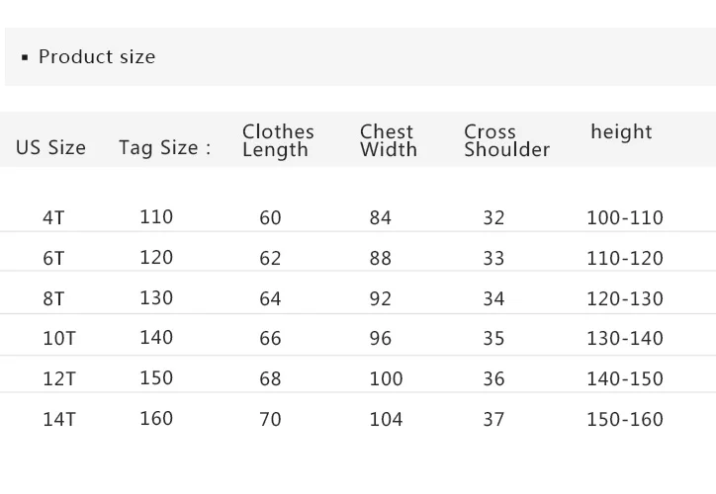Click clothes length value 70
The height and width of the screenshot is (494, 716).
tap(270, 419)
